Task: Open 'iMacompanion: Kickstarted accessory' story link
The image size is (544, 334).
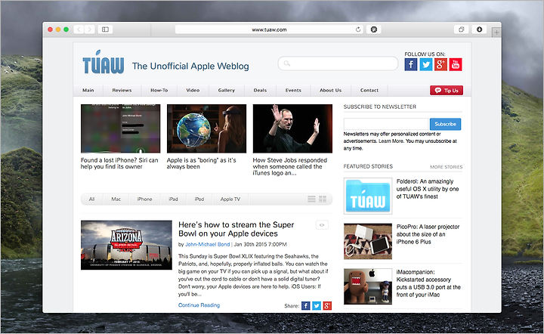Action: point(428,283)
